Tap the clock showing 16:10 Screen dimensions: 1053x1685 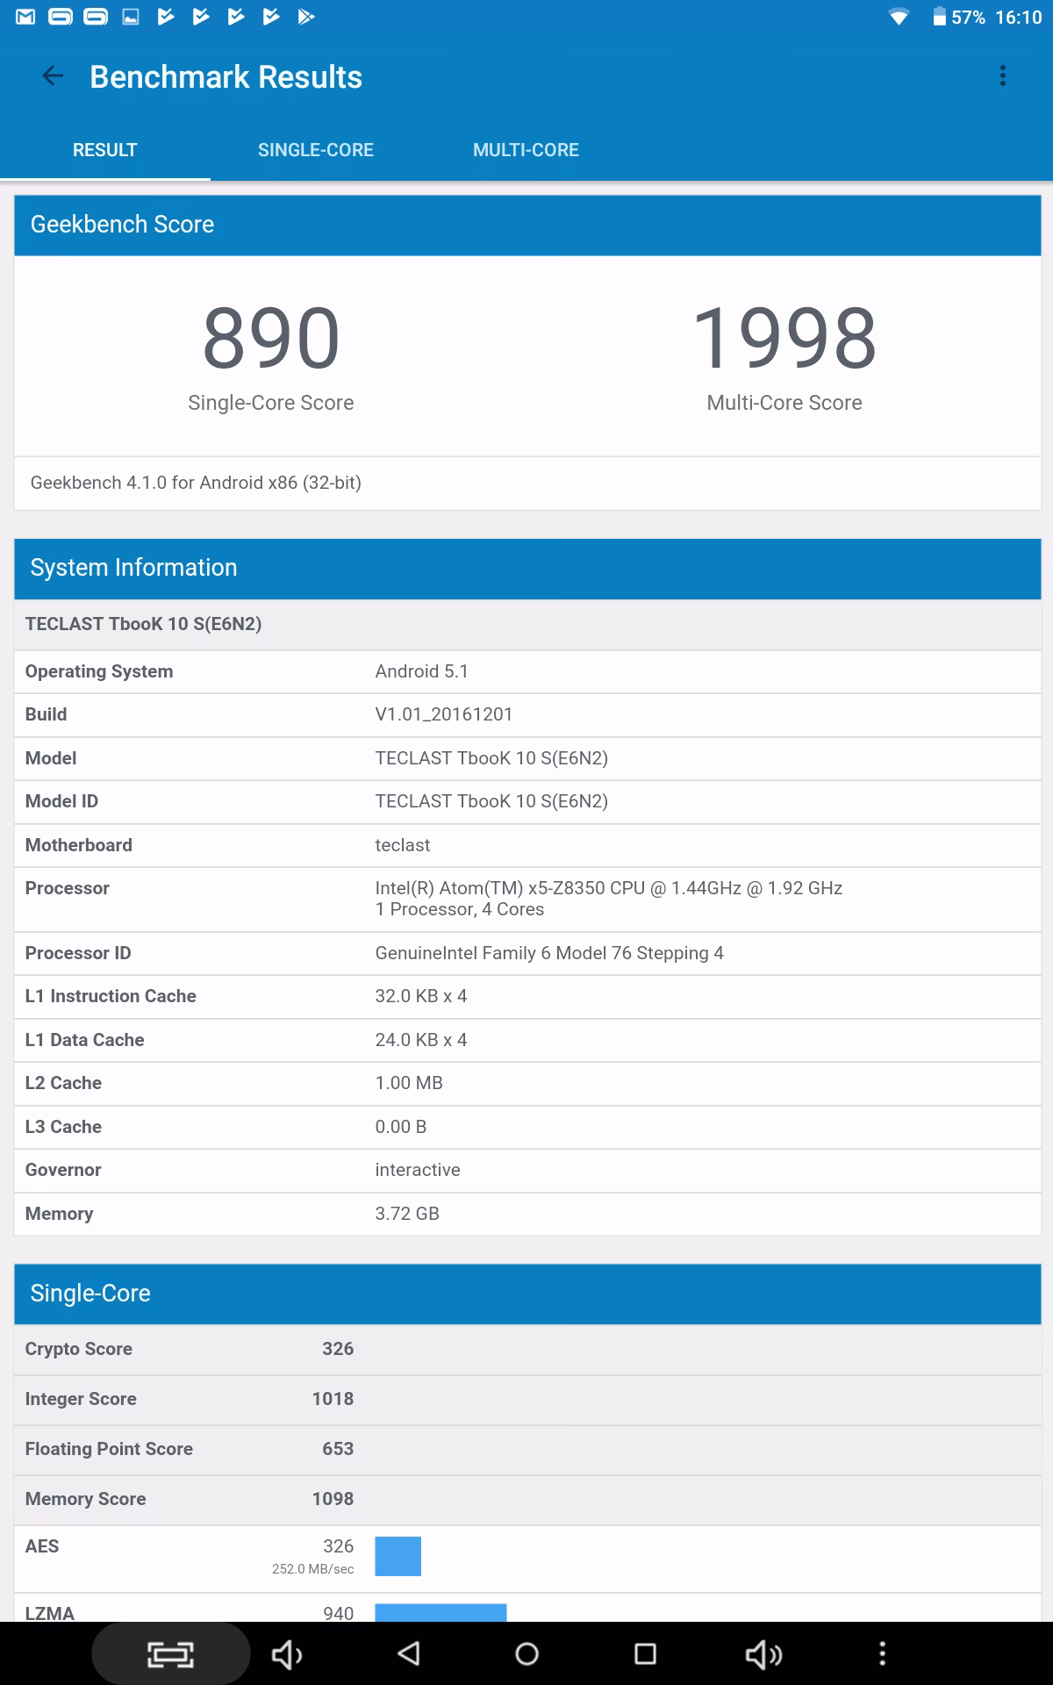tap(1019, 18)
